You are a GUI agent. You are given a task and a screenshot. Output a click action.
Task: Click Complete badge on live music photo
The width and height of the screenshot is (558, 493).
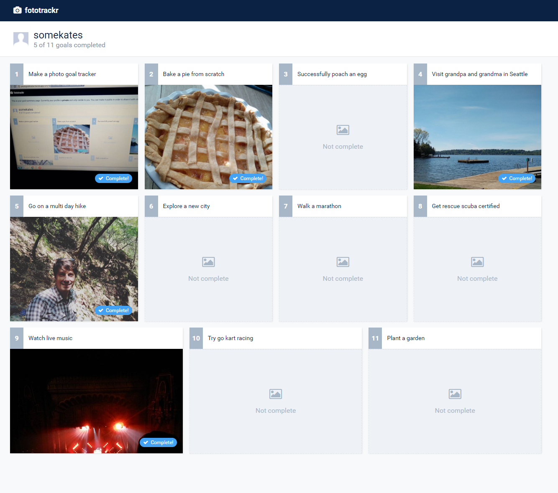point(158,442)
